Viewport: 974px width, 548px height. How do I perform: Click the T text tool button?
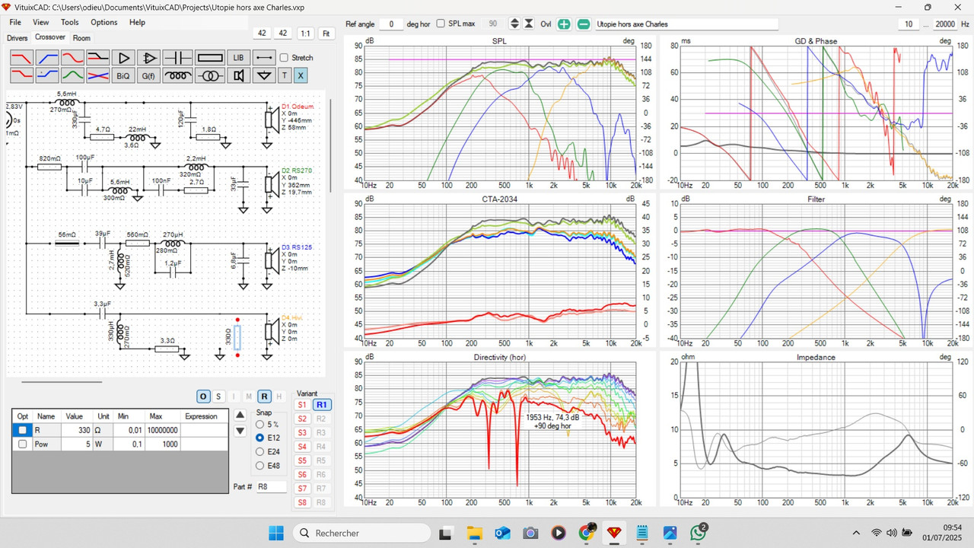[x=285, y=75]
